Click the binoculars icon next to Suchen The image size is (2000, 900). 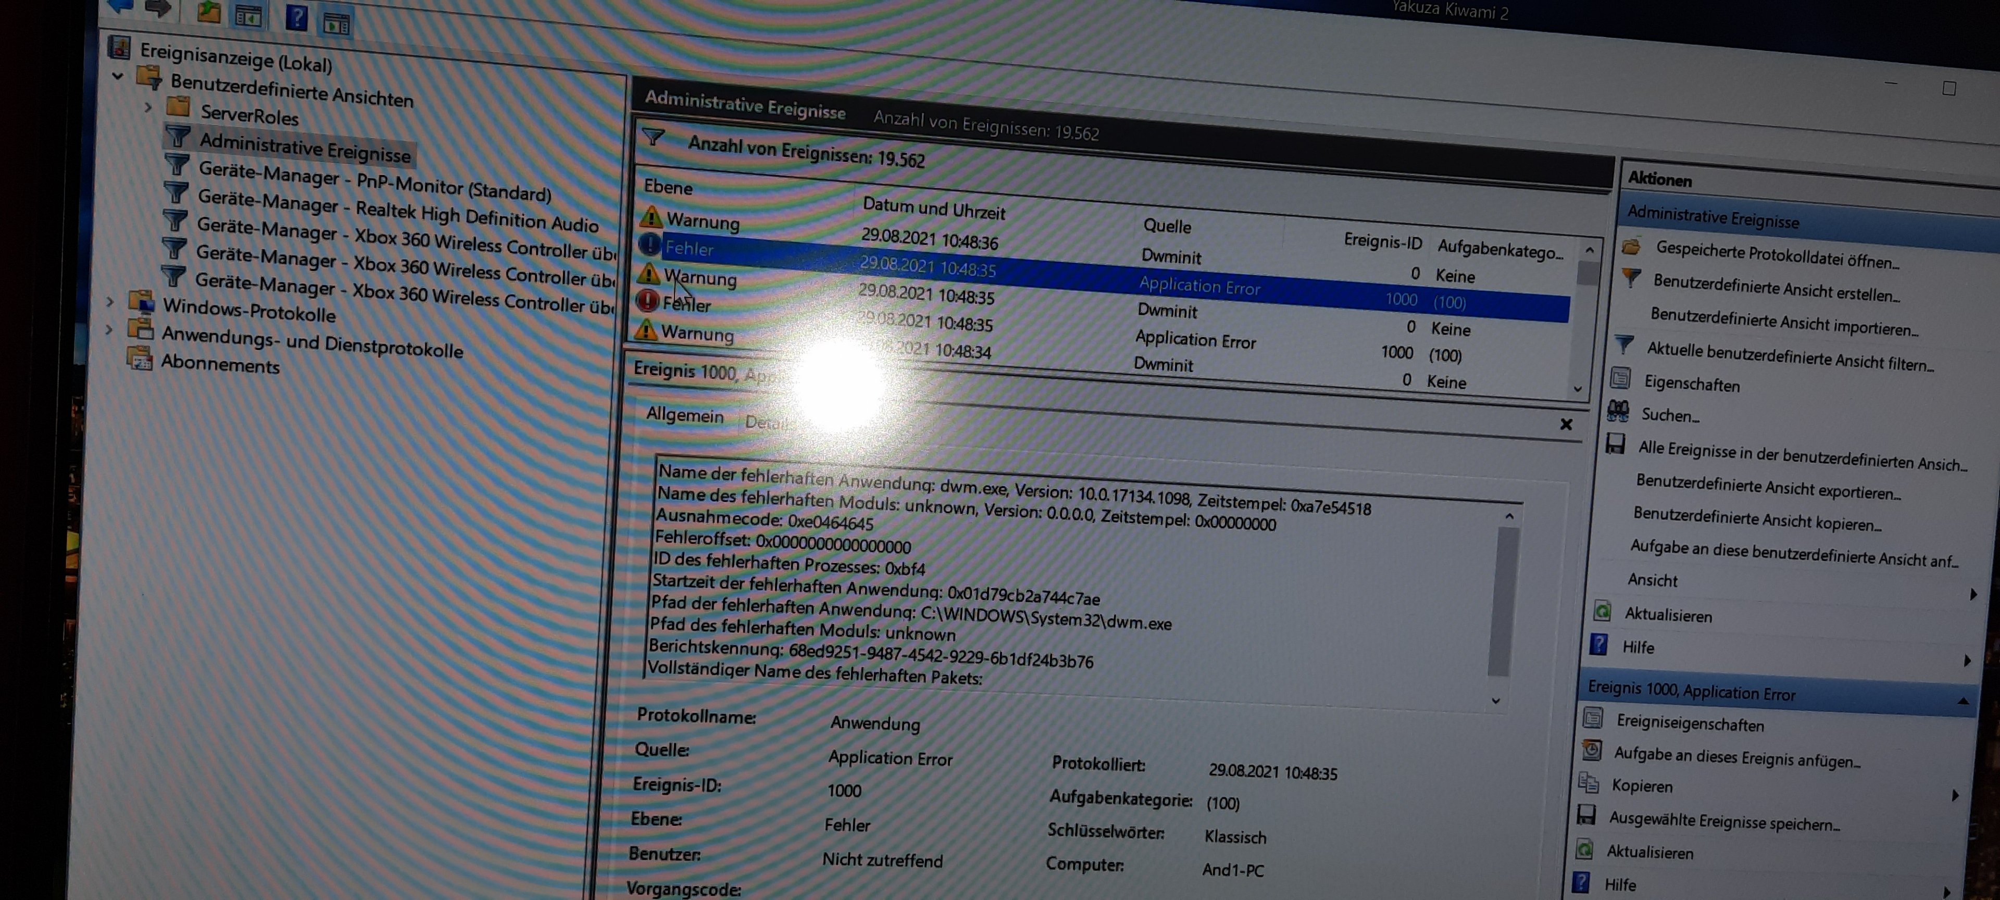(1618, 410)
